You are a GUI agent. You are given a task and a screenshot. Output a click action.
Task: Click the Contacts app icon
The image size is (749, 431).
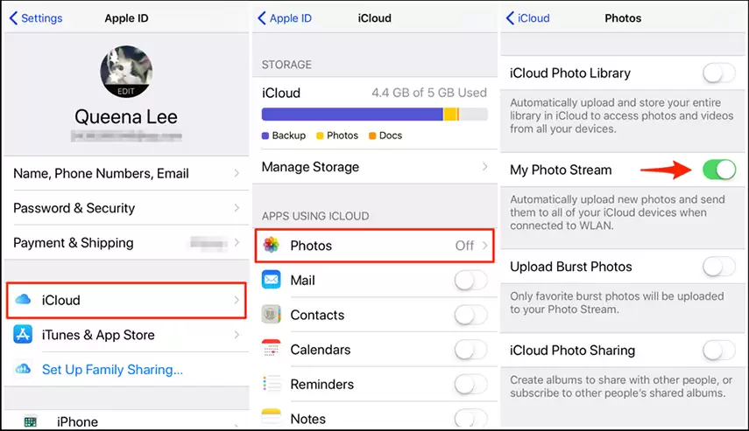tap(272, 314)
